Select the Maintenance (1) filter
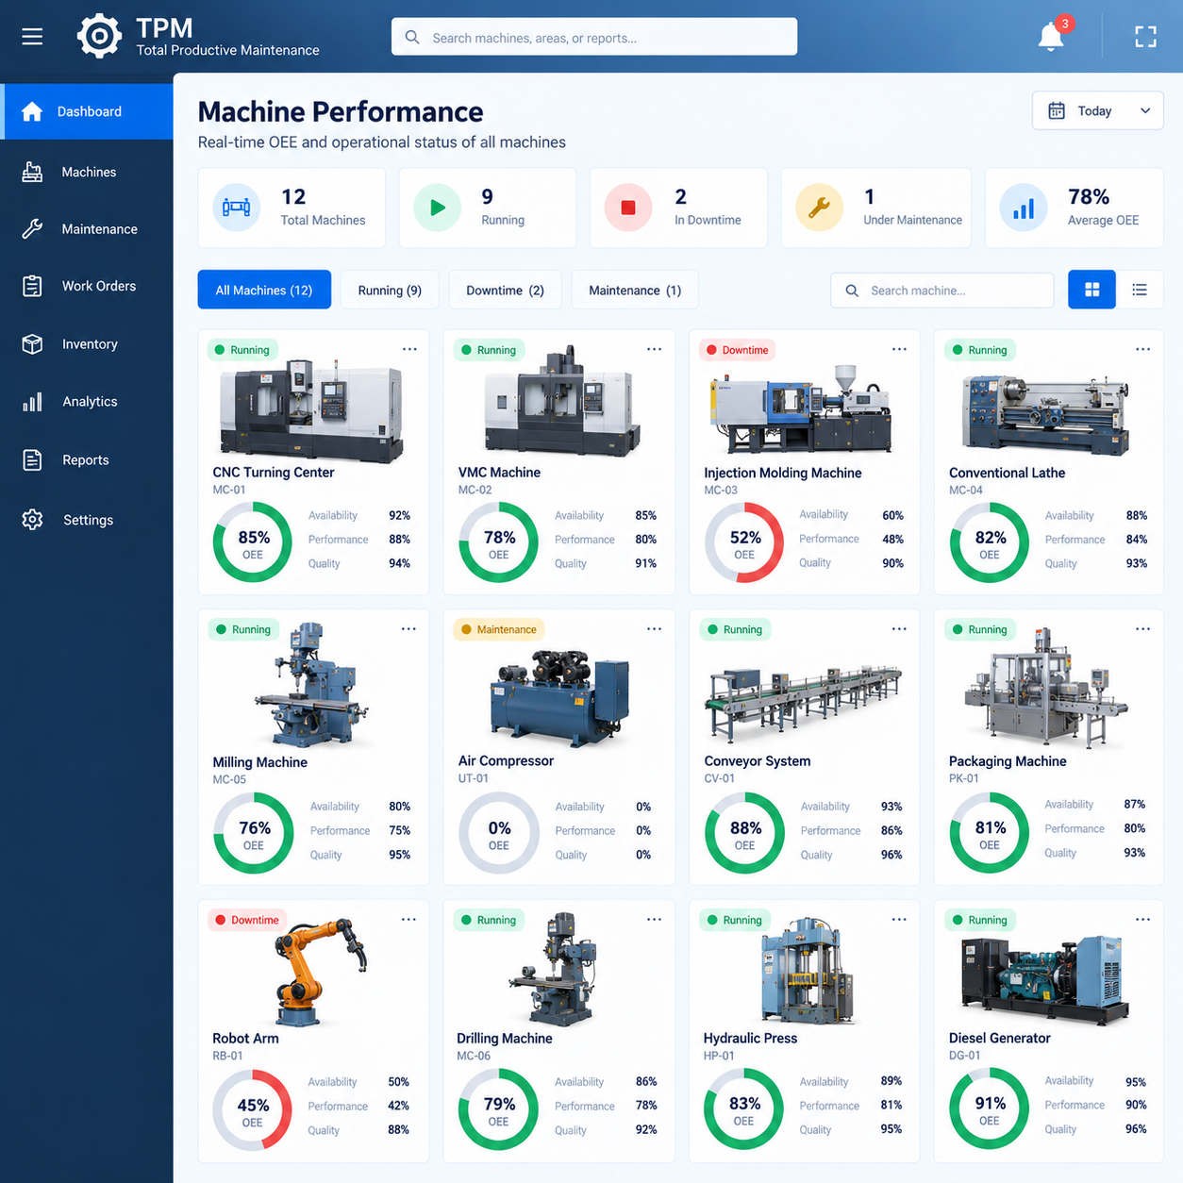1183x1183 pixels. pos(635,290)
